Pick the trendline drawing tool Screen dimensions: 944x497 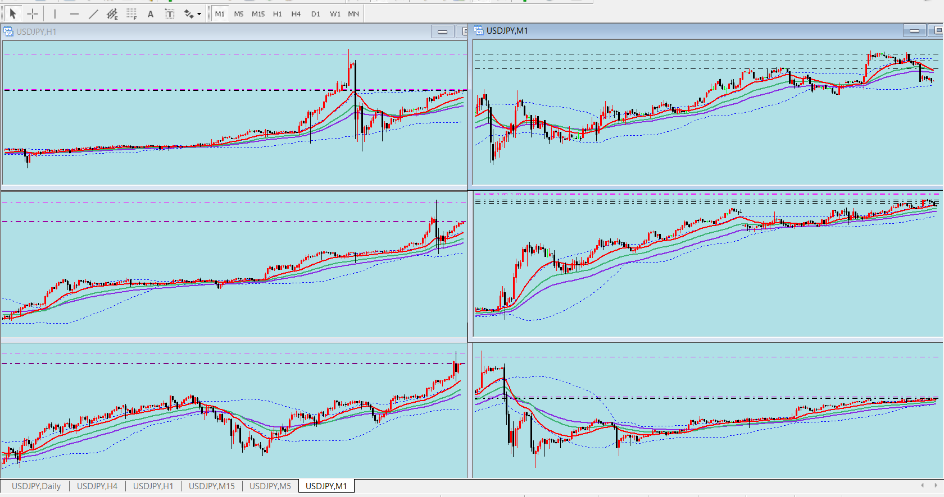tap(93, 14)
